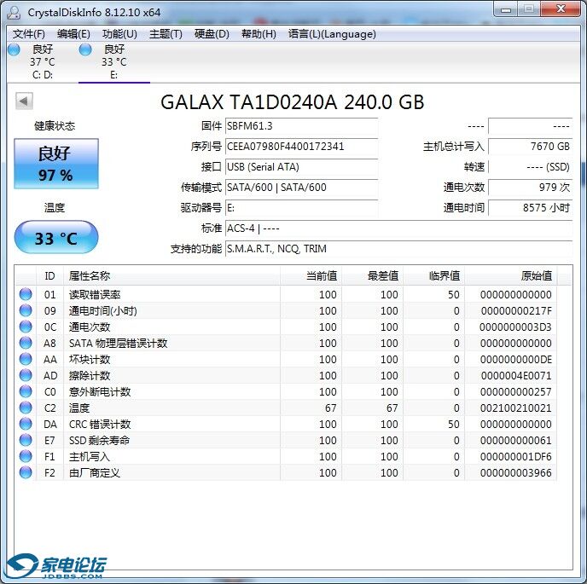Click rotation rate value ---- (SSD)
This screenshot has width=587, height=584.
coord(531,167)
